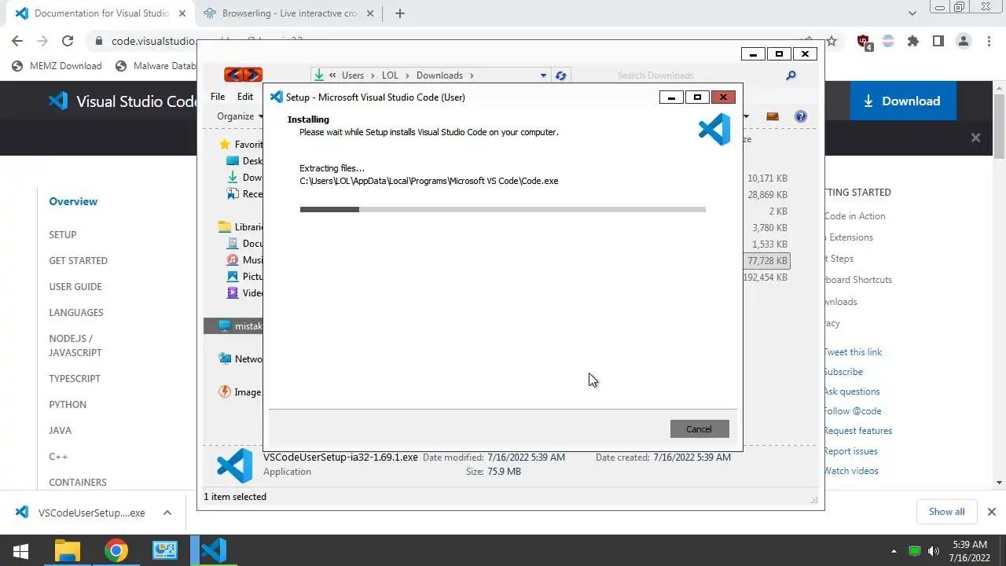The width and height of the screenshot is (1006, 566).
Task: Open the TYPESCRIPT docs section
Action: tap(75, 378)
